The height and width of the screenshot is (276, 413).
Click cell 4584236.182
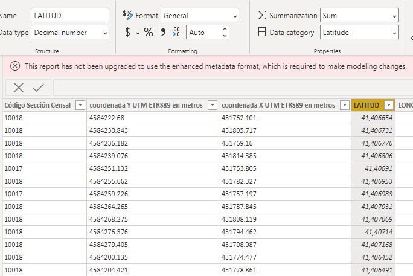coord(153,143)
